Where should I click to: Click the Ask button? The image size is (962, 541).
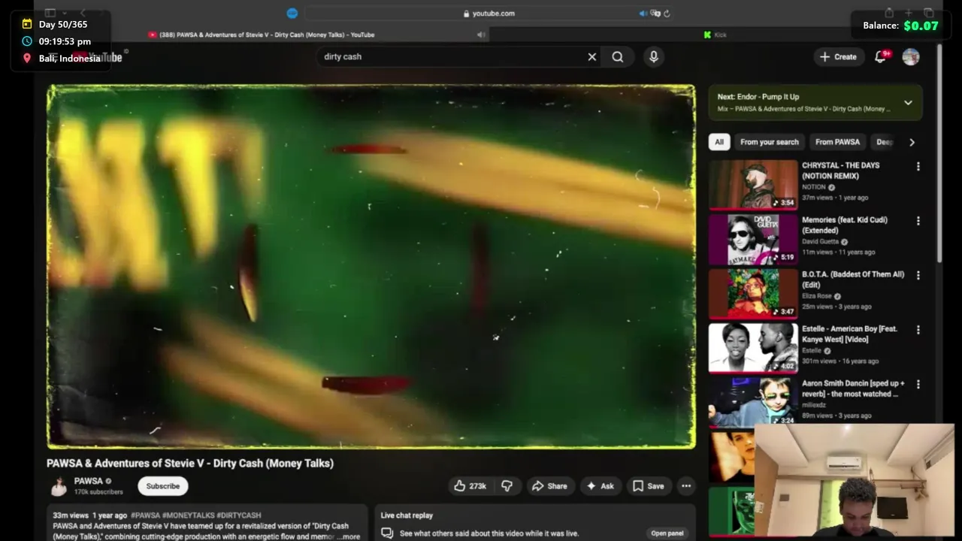[600, 486]
